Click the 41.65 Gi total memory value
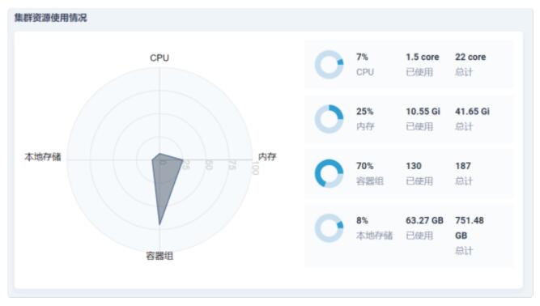The image size is (540, 306). coord(472,111)
